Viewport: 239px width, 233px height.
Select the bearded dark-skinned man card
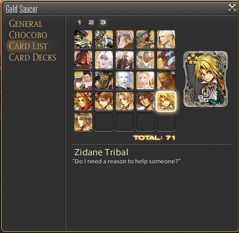pos(166,80)
